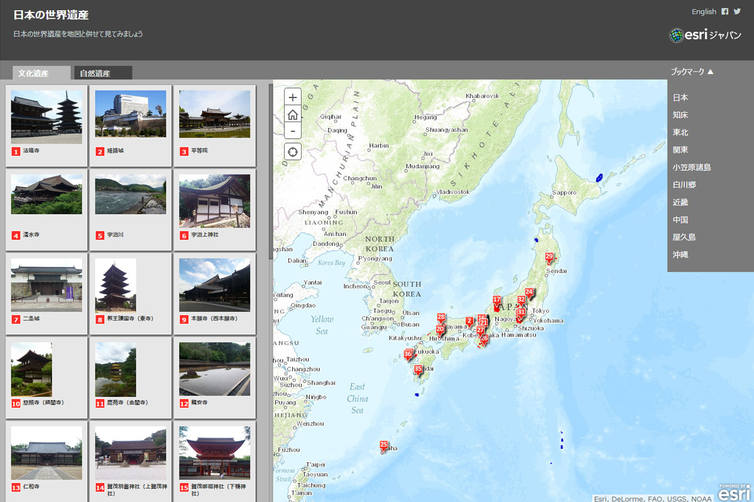Zoom out using the minus button
754x502 pixels.
point(292,131)
